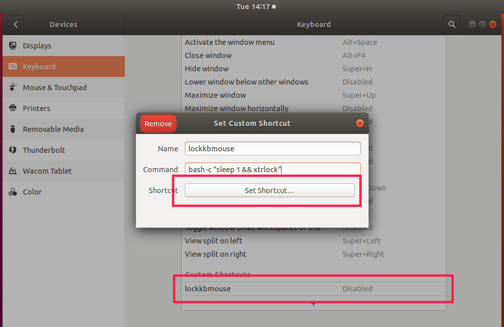Image resolution: width=504 pixels, height=327 pixels.
Task: Click the Mouse & Touchpad icon
Action: [x=13, y=87]
